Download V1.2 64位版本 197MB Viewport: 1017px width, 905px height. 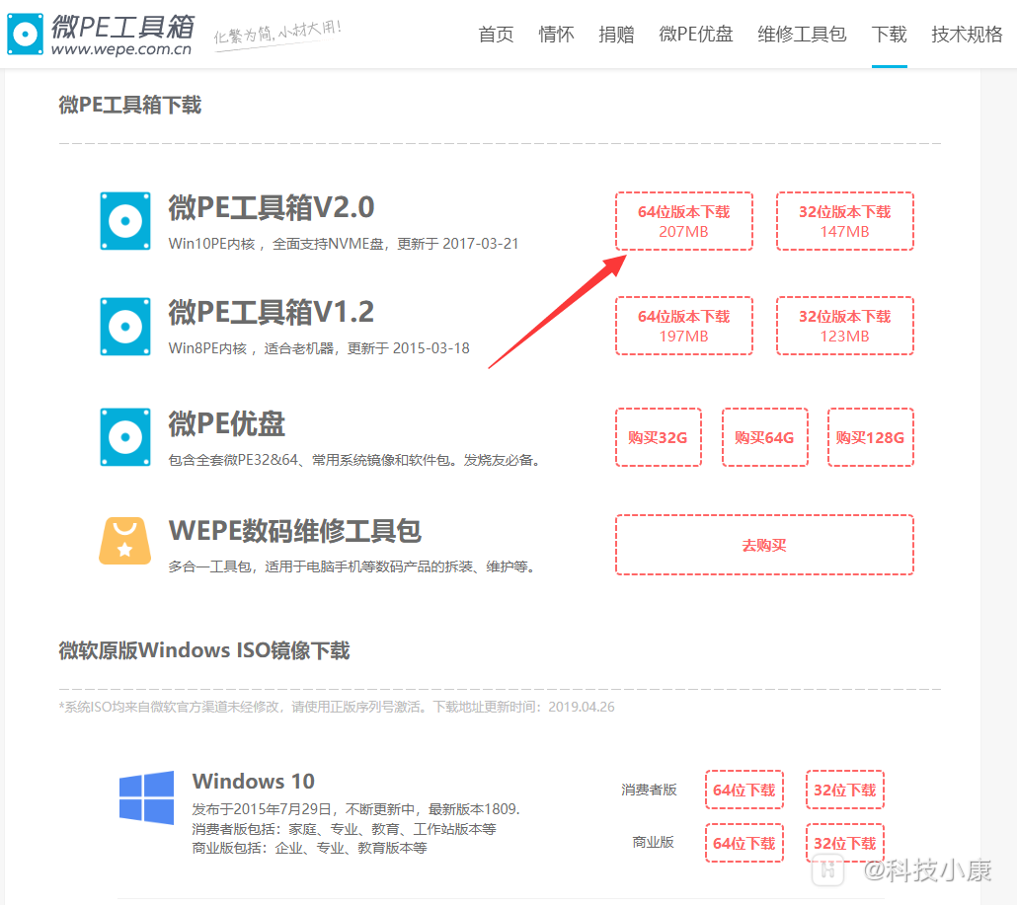(684, 326)
